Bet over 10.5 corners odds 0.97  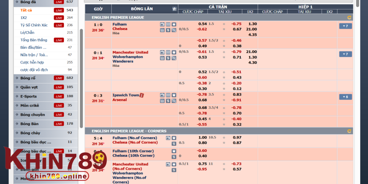[x=237, y=137]
